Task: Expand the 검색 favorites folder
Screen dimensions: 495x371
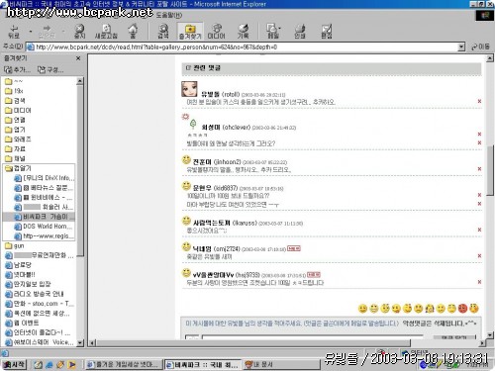Action: pyautogui.click(x=15, y=100)
